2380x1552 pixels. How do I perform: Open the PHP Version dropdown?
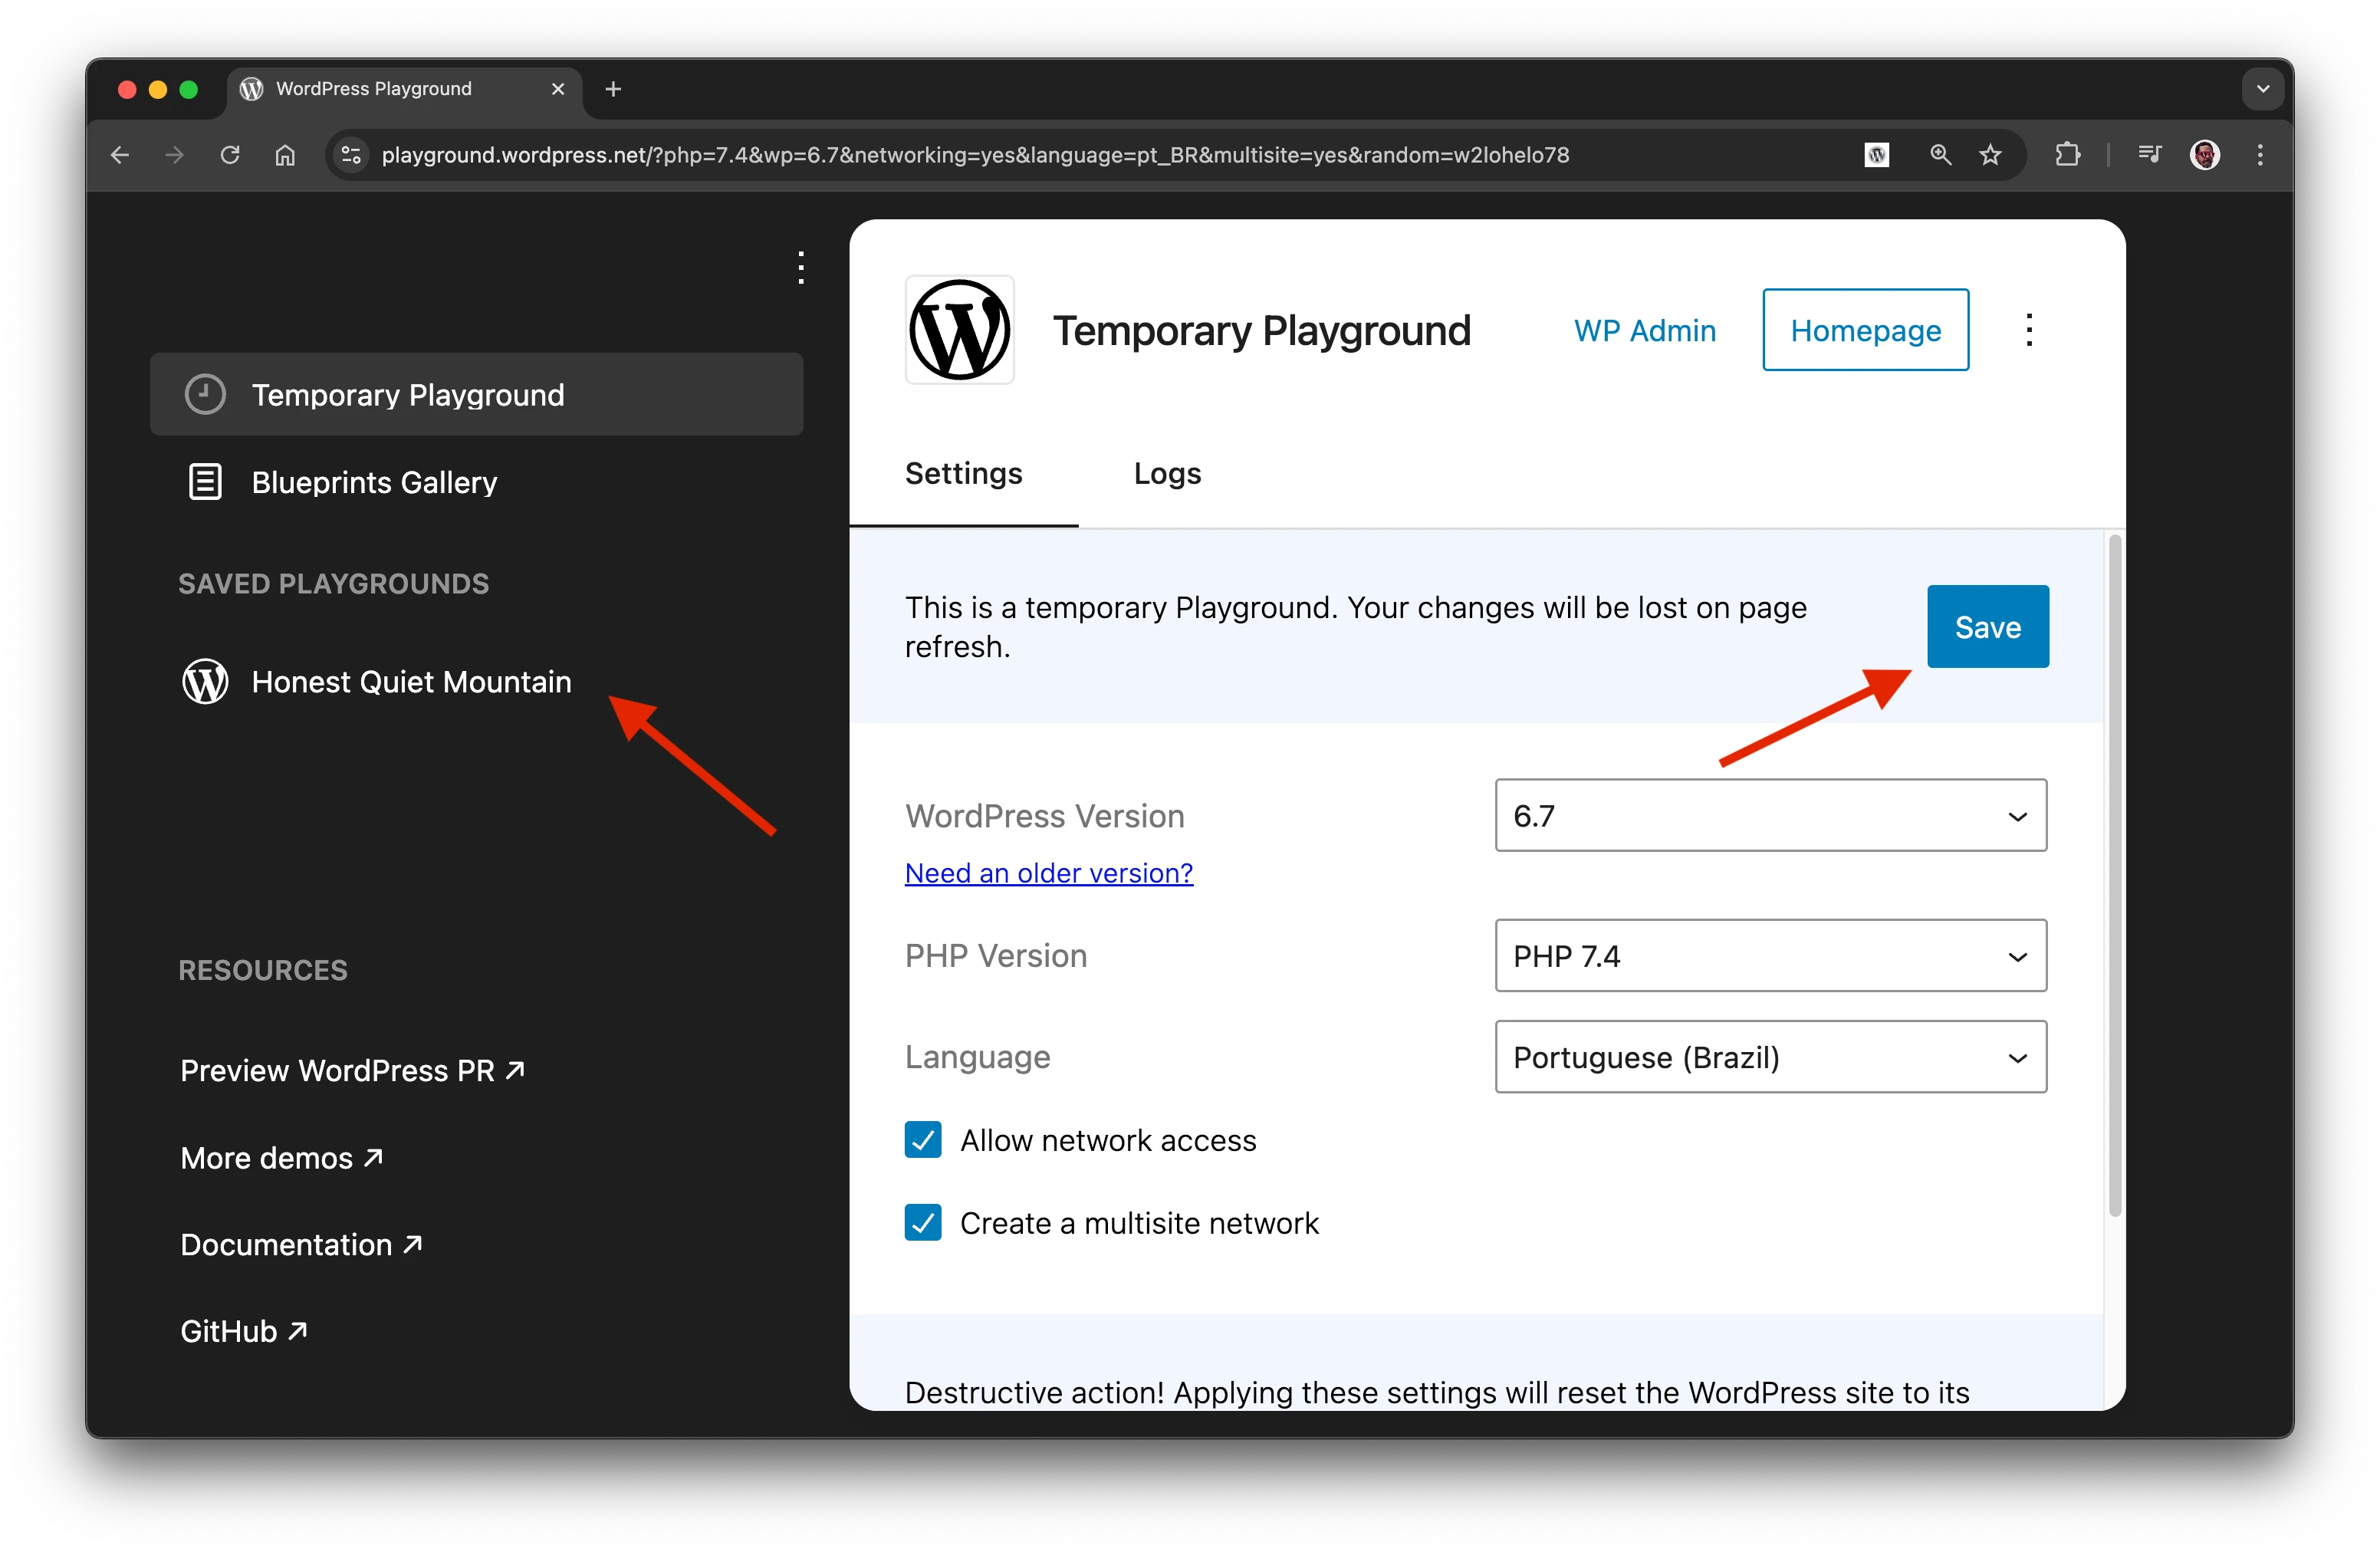click(x=1770, y=956)
